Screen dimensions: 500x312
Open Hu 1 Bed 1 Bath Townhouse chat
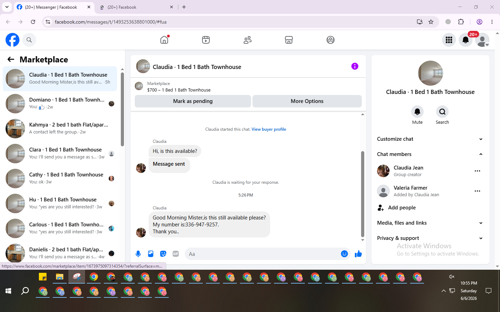point(60,203)
